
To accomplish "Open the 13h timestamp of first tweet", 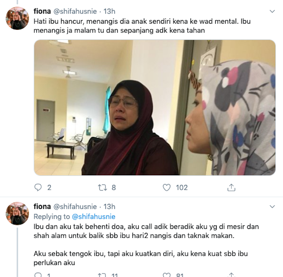I will 109,11.
